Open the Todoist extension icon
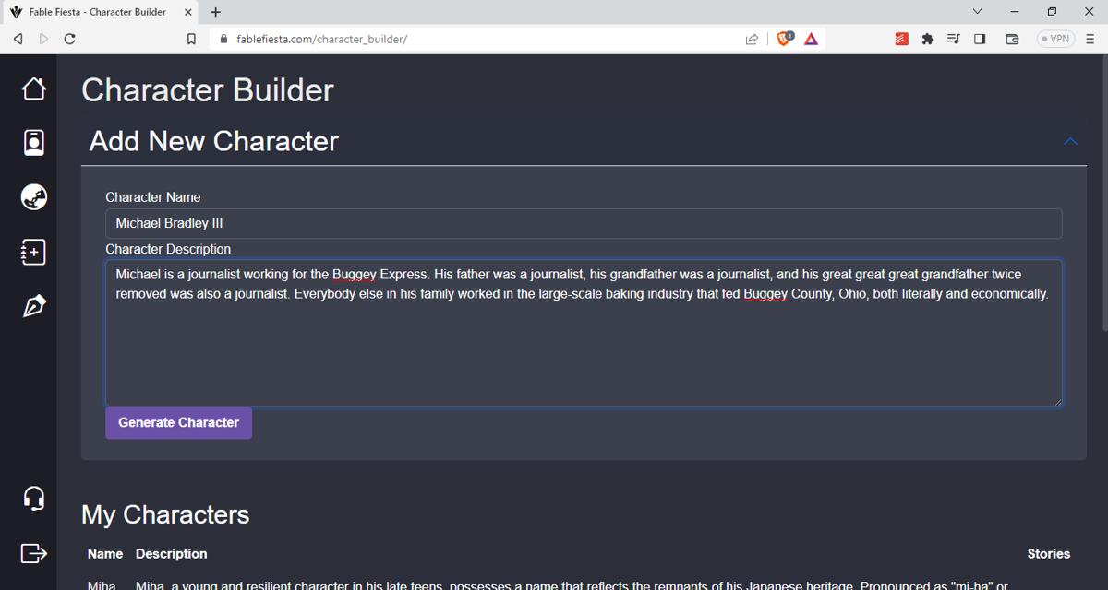 (x=900, y=39)
